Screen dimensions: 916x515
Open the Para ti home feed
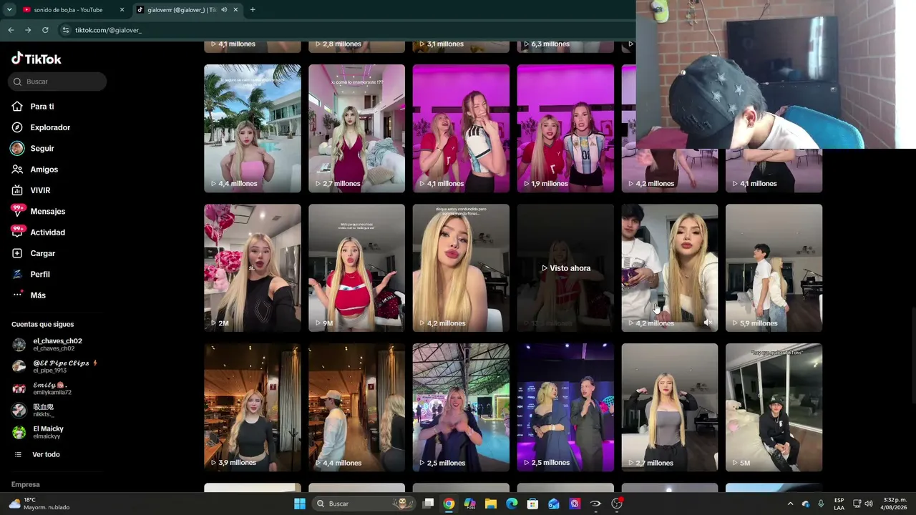[33, 107]
